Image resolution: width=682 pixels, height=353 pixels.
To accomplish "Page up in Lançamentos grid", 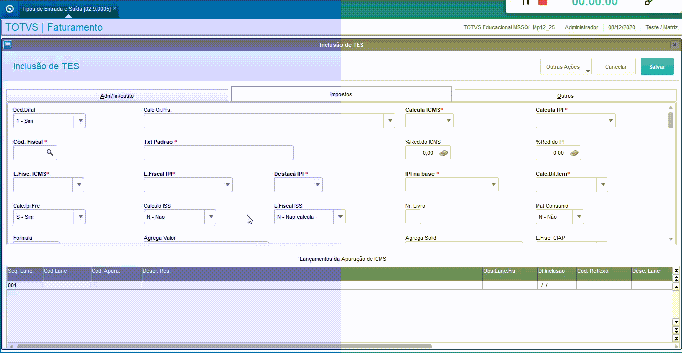I will (676, 278).
